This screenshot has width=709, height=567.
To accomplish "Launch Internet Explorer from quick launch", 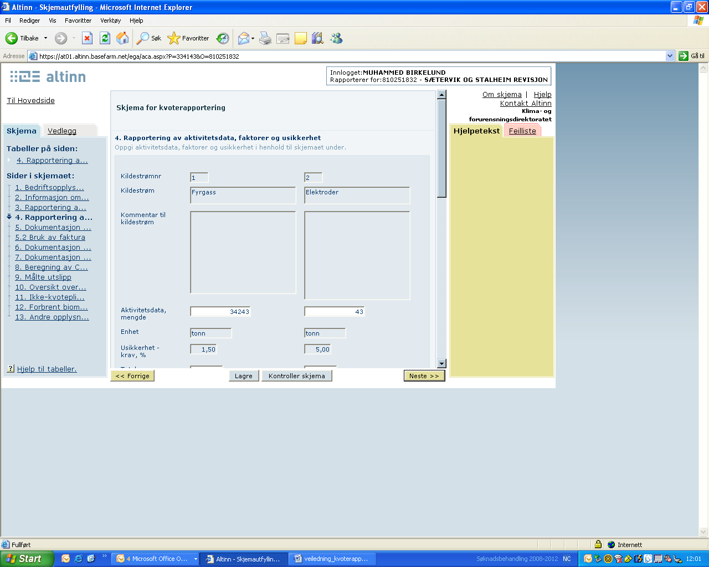I will (x=78, y=559).
